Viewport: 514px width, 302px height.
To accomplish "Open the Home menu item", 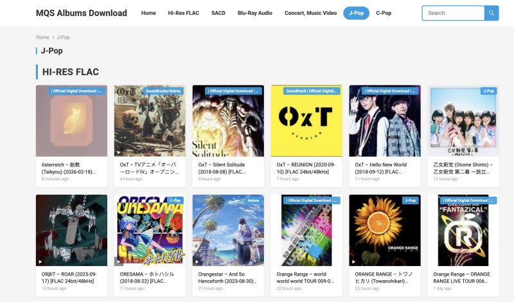I will (x=148, y=13).
